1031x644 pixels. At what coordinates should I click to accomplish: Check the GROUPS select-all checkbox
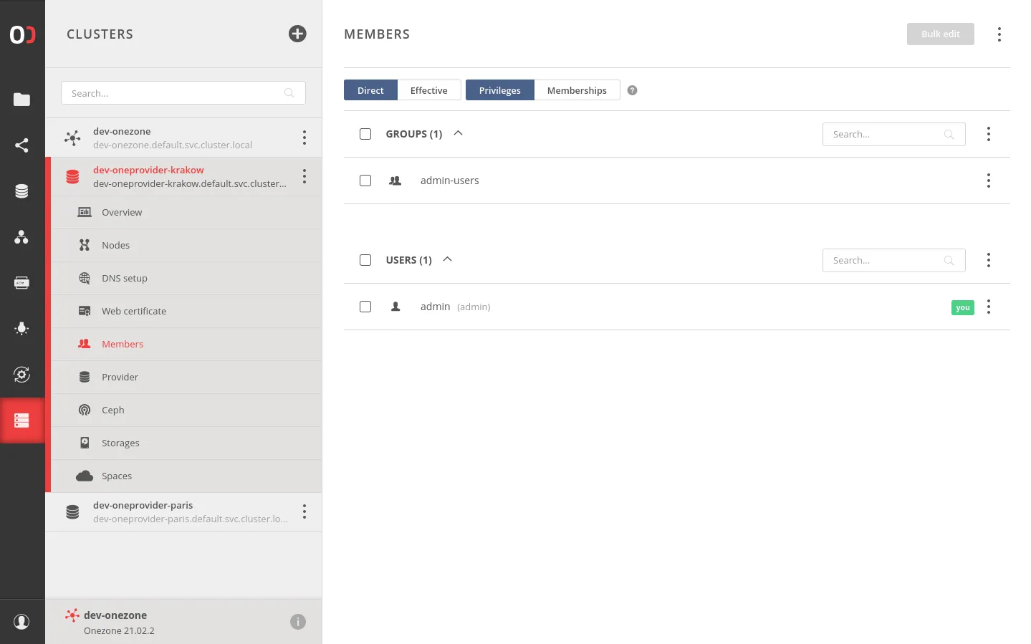pyautogui.click(x=365, y=134)
